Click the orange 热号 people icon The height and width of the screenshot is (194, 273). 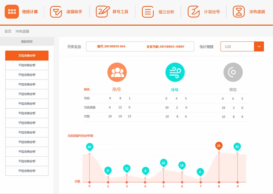pyautogui.click(x=117, y=72)
